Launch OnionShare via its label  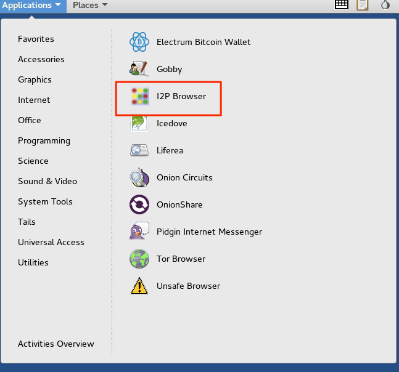[179, 205]
